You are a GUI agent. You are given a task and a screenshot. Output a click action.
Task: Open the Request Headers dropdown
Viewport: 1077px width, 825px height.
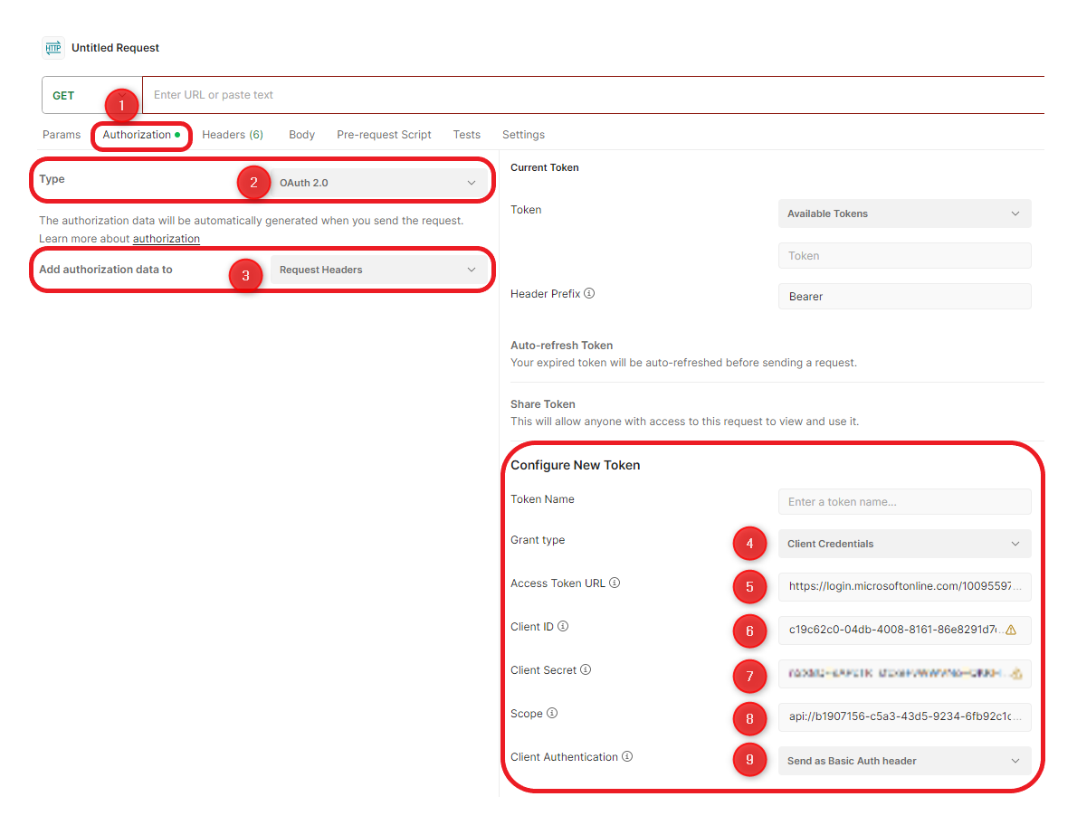point(377,270)
